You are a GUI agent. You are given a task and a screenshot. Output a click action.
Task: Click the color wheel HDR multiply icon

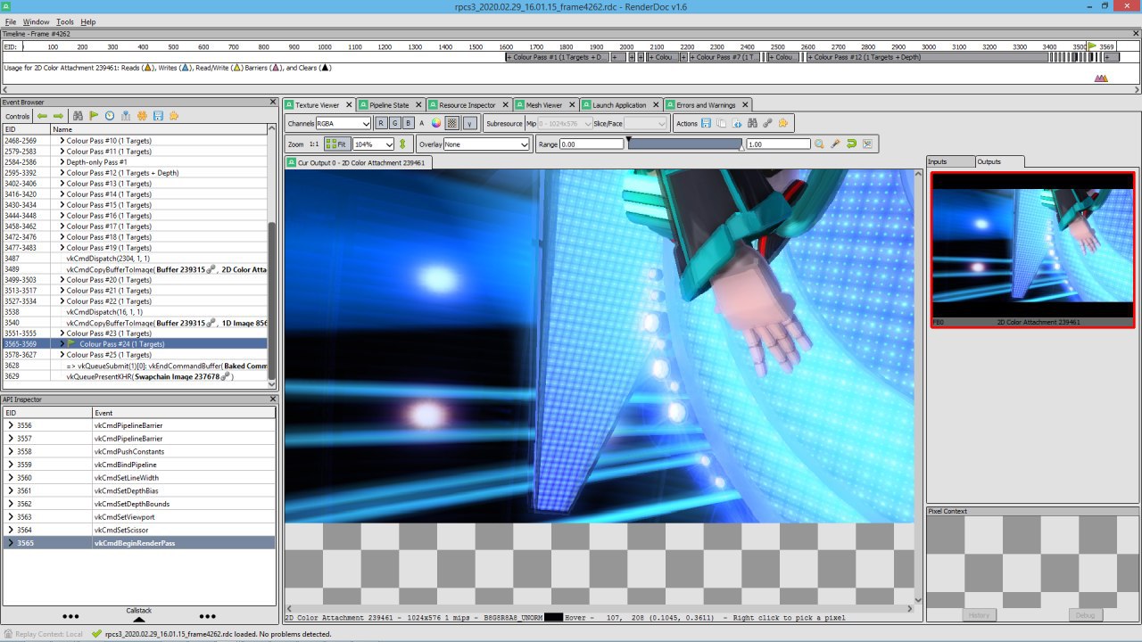(x=436, y=123)
